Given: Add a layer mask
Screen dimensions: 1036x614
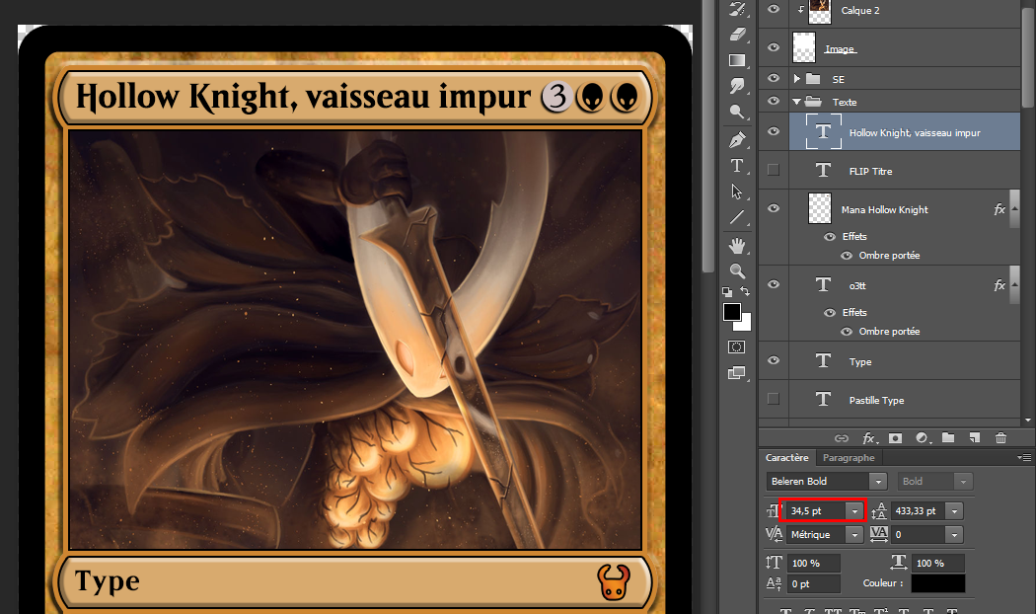Looking at the screenshot, I should [x=895, y=438].
